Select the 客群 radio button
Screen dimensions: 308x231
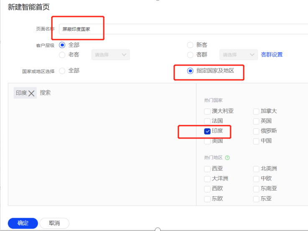190,55
